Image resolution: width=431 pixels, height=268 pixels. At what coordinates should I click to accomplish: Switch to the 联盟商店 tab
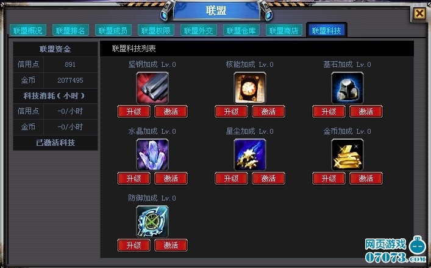click(283, 30)
